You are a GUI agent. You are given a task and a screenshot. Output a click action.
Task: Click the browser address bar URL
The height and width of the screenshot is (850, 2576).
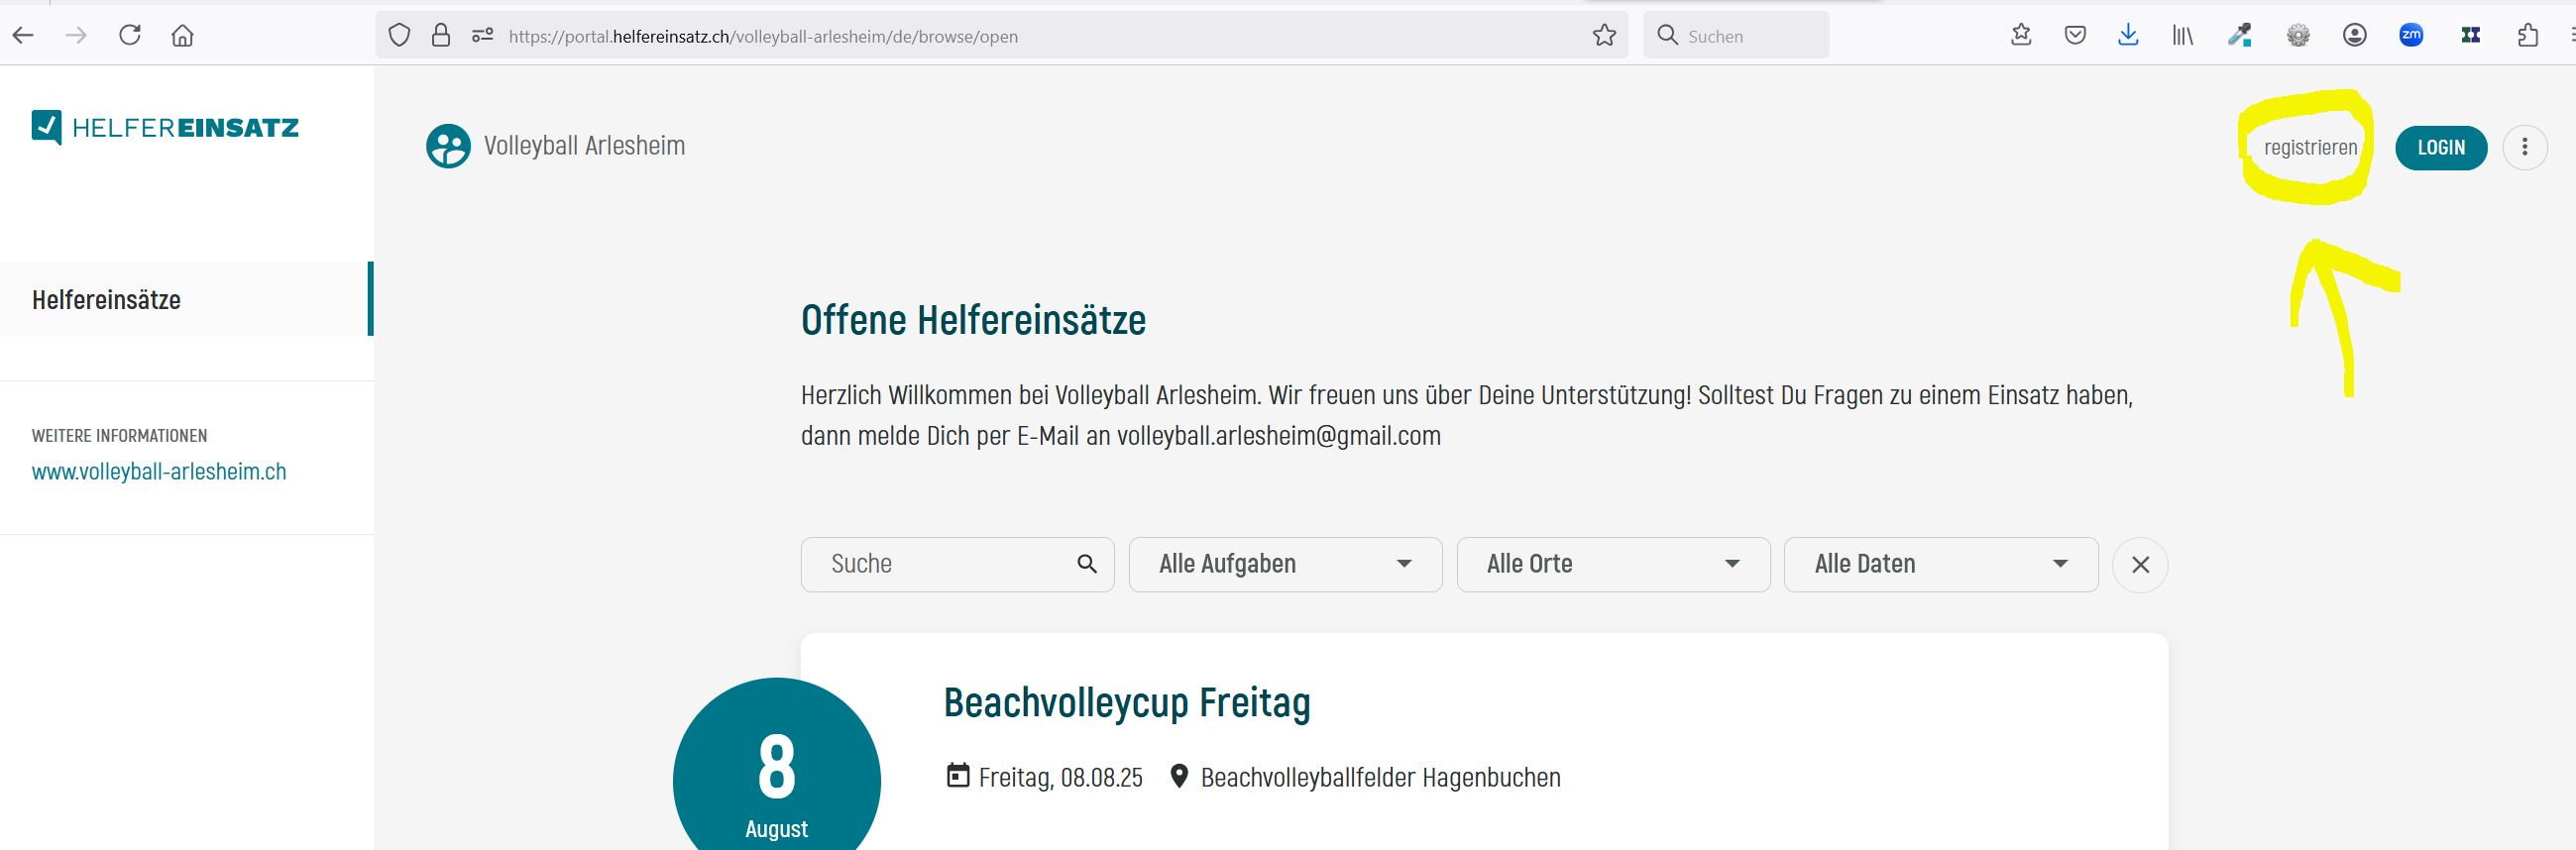763,36
